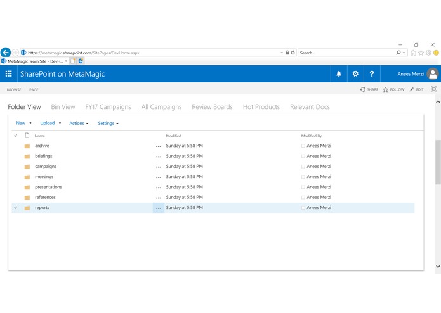Open browser favorites star
Screen dimensions: 441x313
click(421, 53)
